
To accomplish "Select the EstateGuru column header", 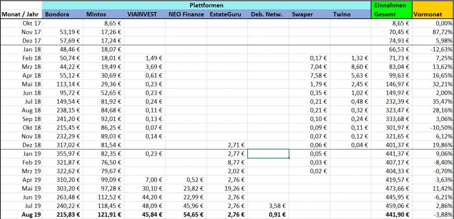I will (227, 14).
